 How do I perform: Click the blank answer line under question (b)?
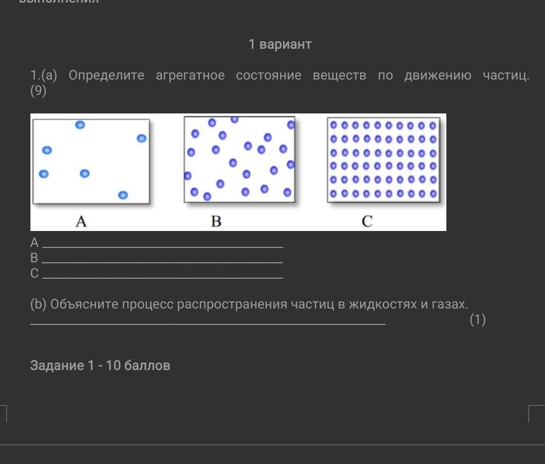(x=208, y=323)
